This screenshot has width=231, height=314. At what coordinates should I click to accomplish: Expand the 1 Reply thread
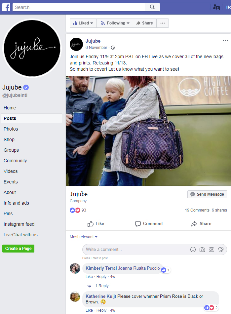coord(102,286)
